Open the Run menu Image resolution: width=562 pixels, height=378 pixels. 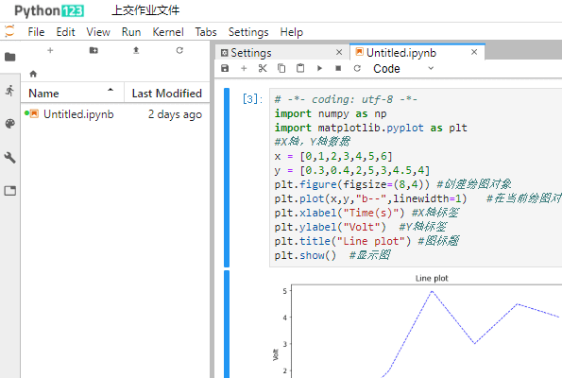click(131, 32)
